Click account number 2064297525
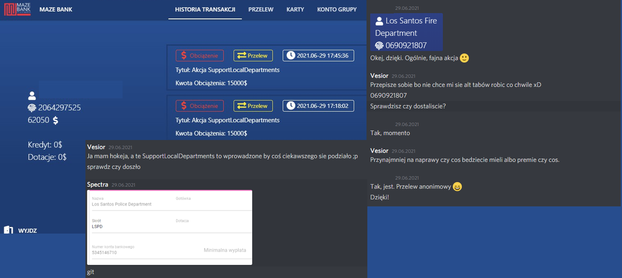 [x=59, y=108]
